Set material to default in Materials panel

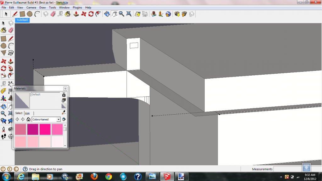point(64,106)
